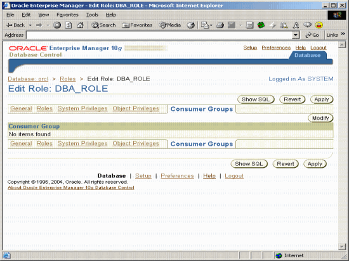Open the Search toolbar button
Viewport: 349px width, 261px height.
(x=103, y=25)
